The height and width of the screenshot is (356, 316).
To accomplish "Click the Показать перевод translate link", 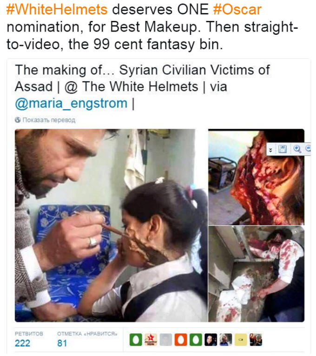I will (49, 120).
